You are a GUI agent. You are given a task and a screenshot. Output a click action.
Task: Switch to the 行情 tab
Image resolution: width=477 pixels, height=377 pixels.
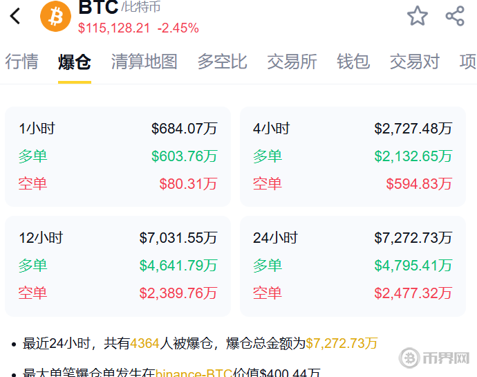21,62
